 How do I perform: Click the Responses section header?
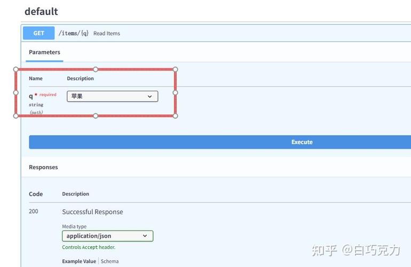pos(43,167)
